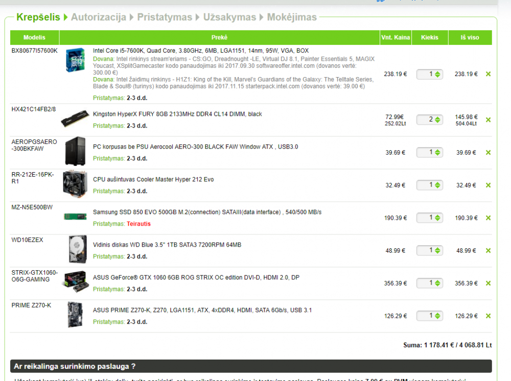Go to Autorizacija checkout step

[99, 17]
